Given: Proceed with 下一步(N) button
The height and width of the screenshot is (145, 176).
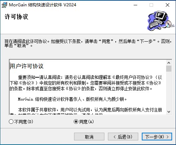Looking at the screenshot, I should [157, 137].
